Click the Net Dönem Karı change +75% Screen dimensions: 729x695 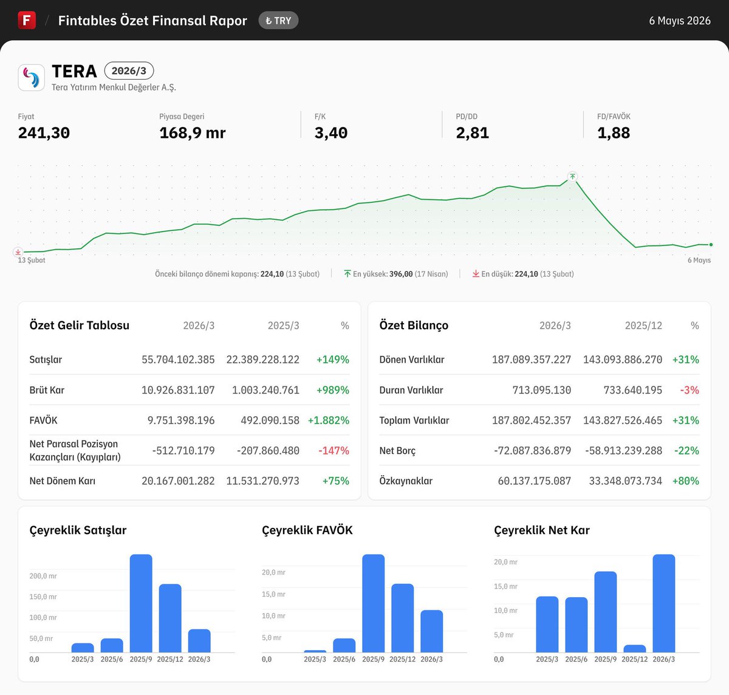[336, 481]
